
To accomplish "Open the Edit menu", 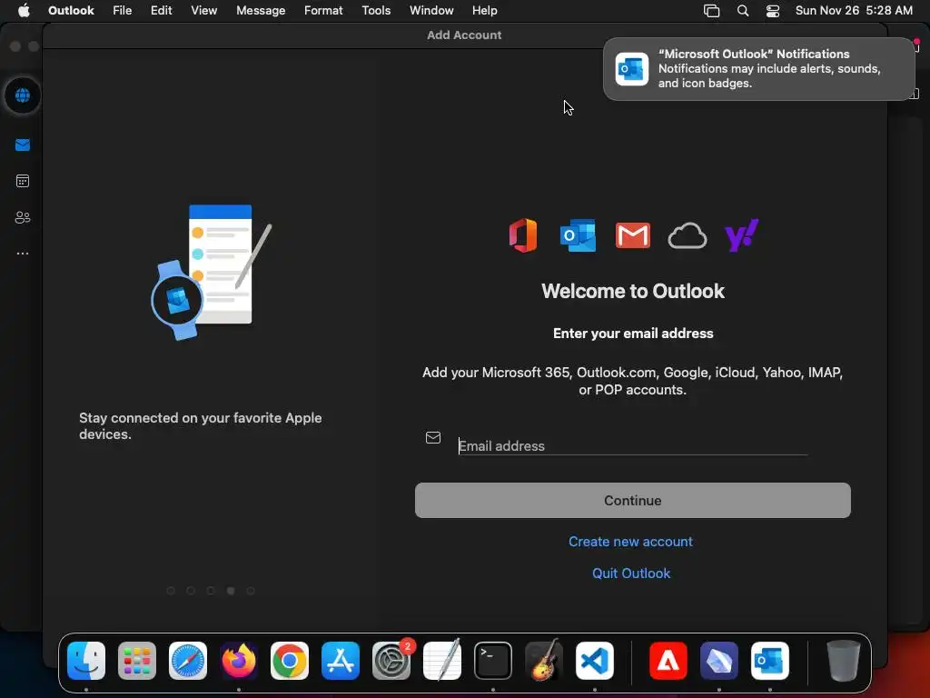I will tap(162, 10).
